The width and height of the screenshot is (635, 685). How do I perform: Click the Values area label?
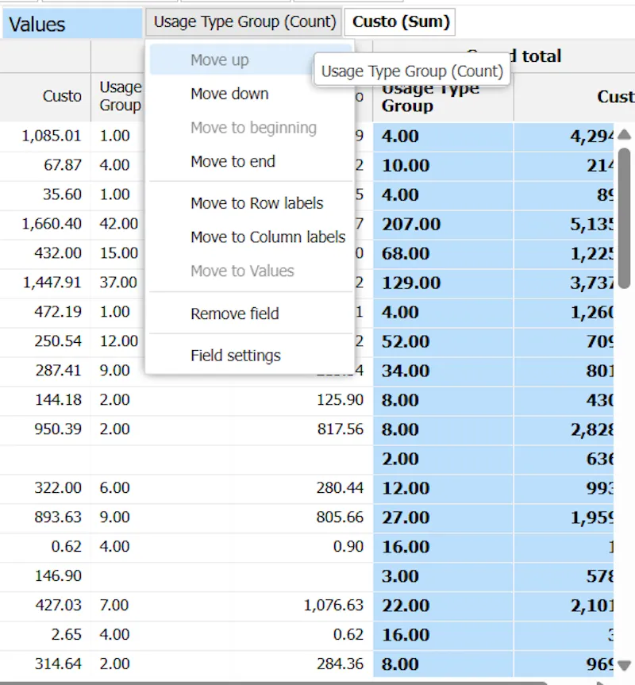tap(72, 24)
